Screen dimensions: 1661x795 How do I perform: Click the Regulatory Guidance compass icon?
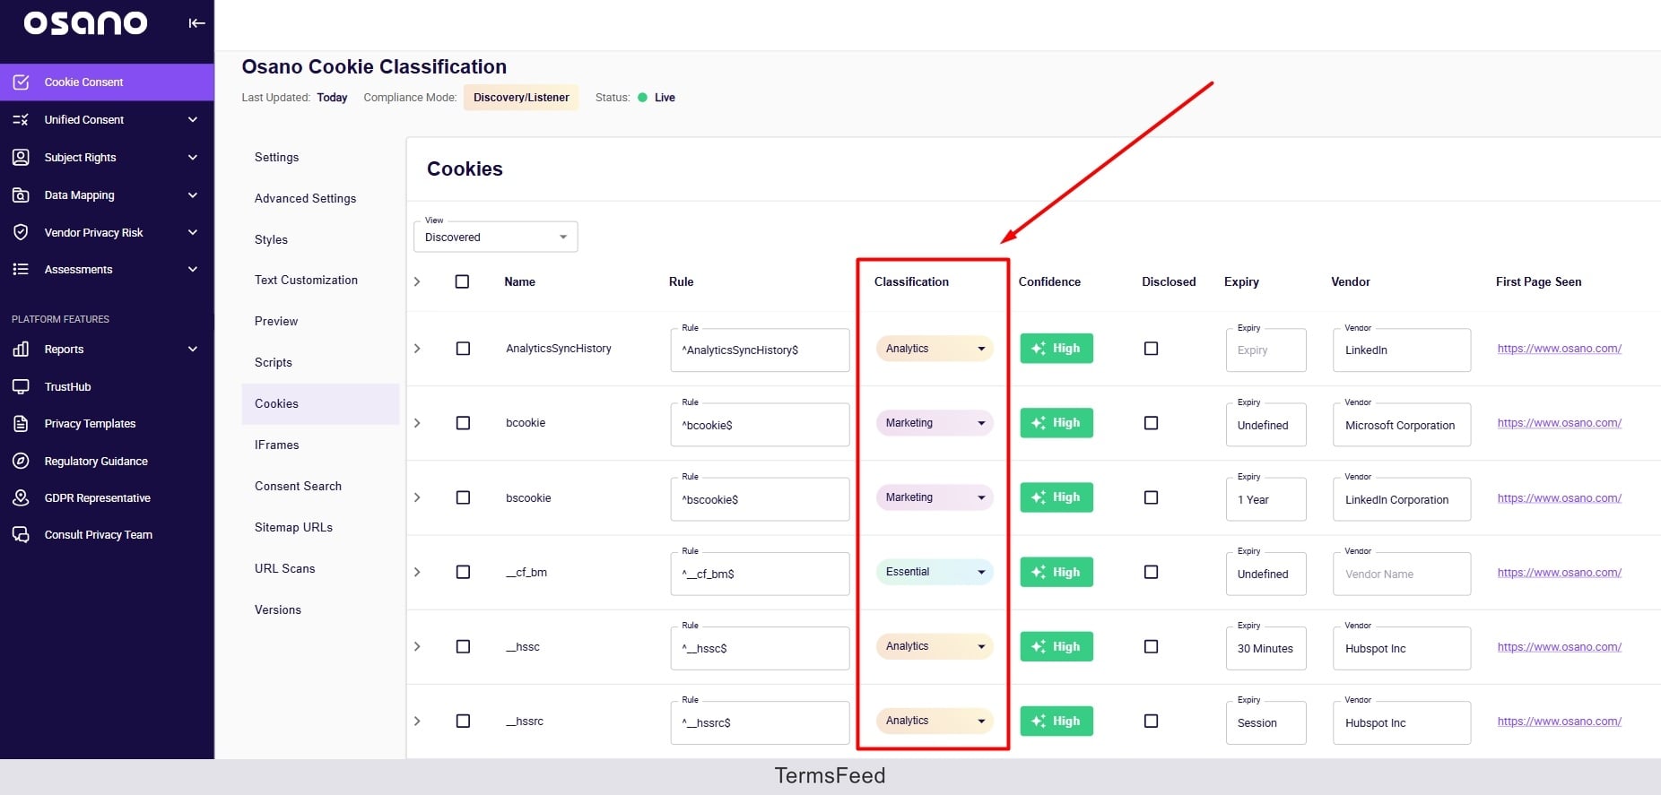(x=21, y=461)
